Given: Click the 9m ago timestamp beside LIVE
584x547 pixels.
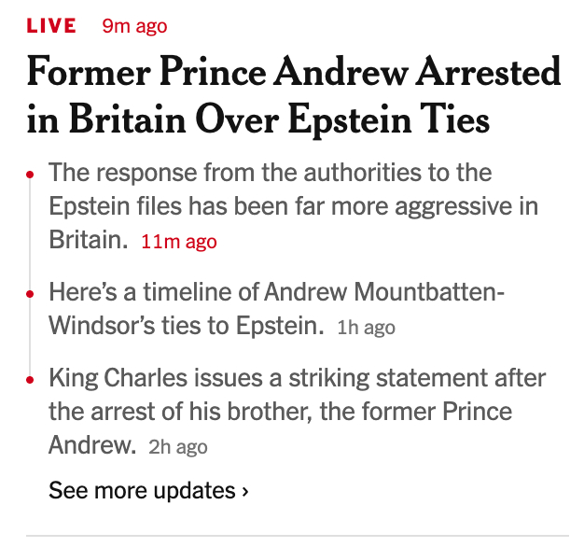Looking at the screenshot, I should 134,26.
